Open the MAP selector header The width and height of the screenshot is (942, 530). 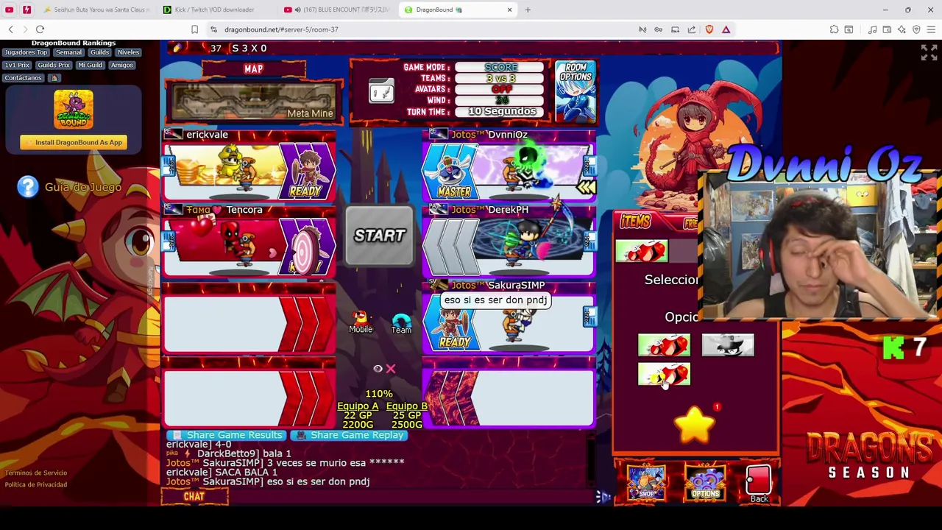(x=253, y=68)
